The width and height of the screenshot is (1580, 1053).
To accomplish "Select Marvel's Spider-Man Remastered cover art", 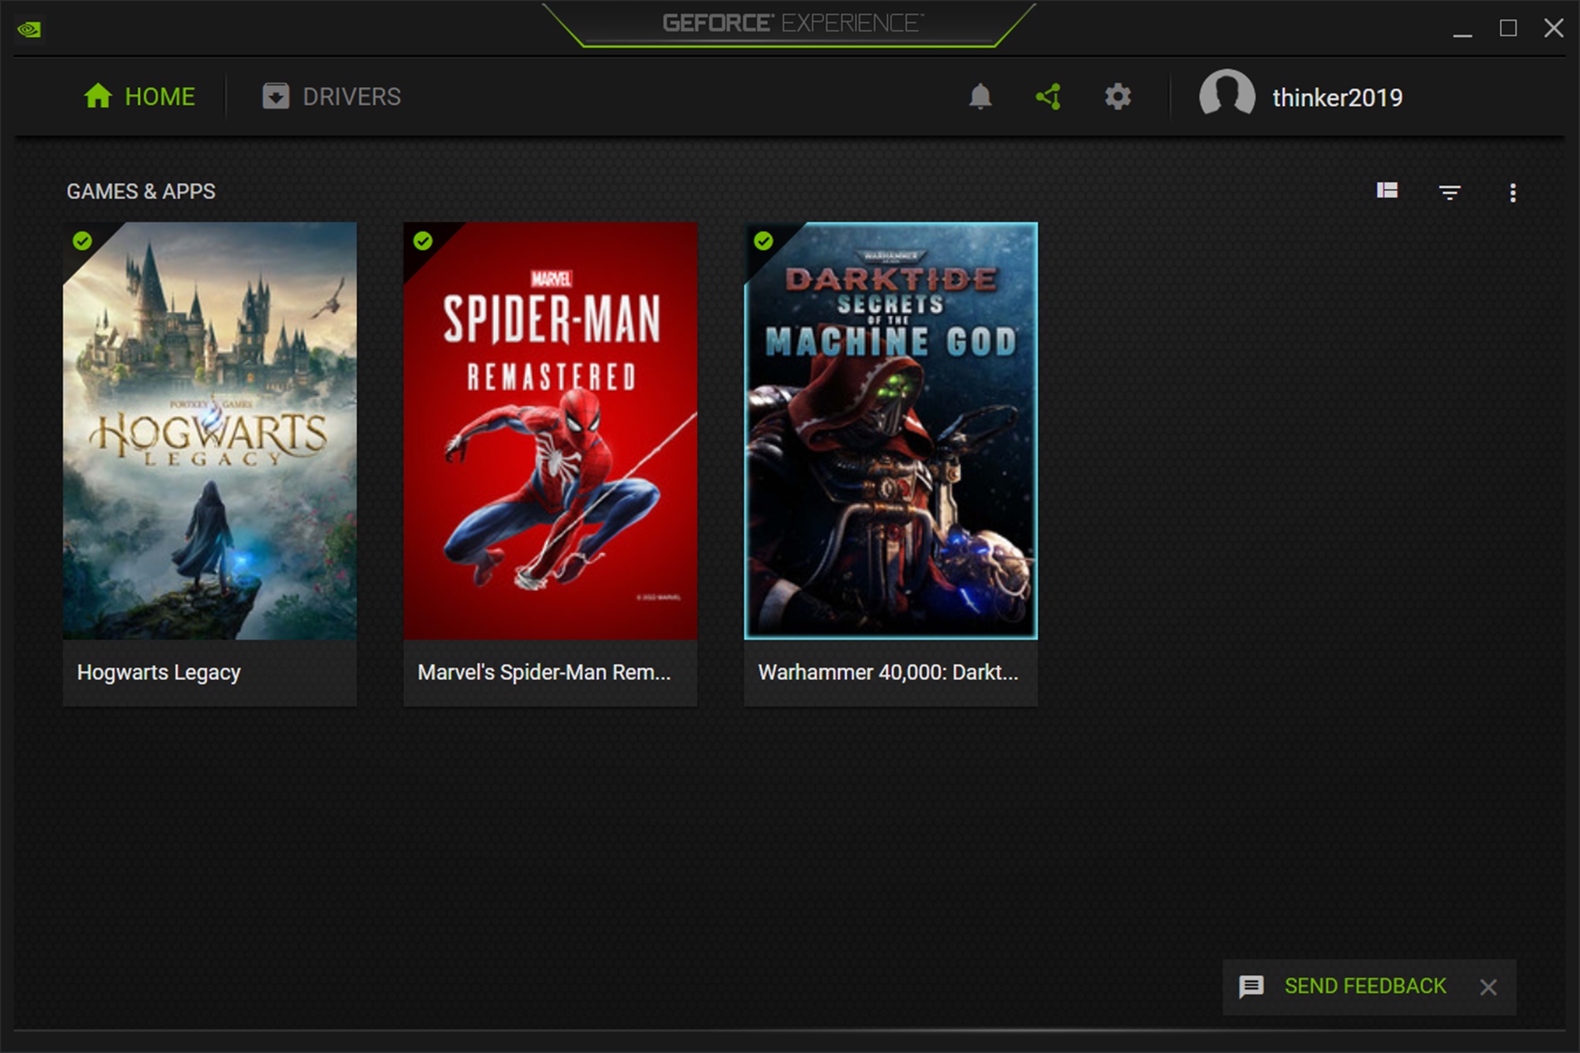I will click(x=550, y=431).
